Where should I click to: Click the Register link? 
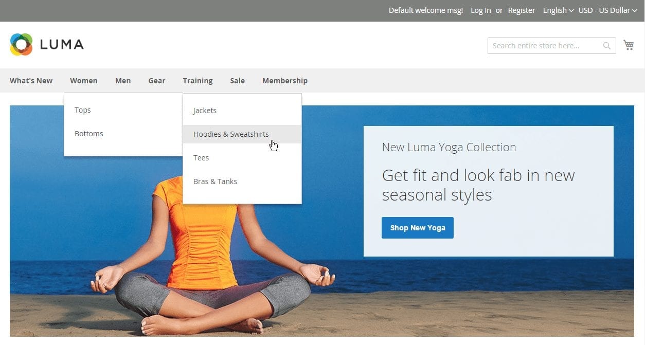pos(522,10)
